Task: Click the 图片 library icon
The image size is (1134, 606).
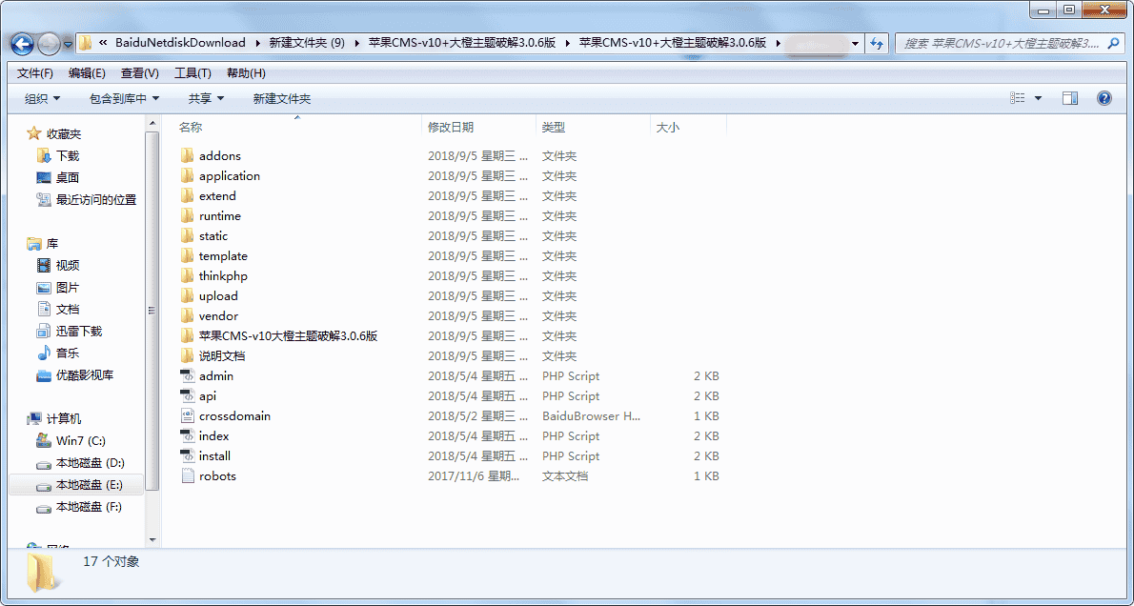Action: coord(44,288)
